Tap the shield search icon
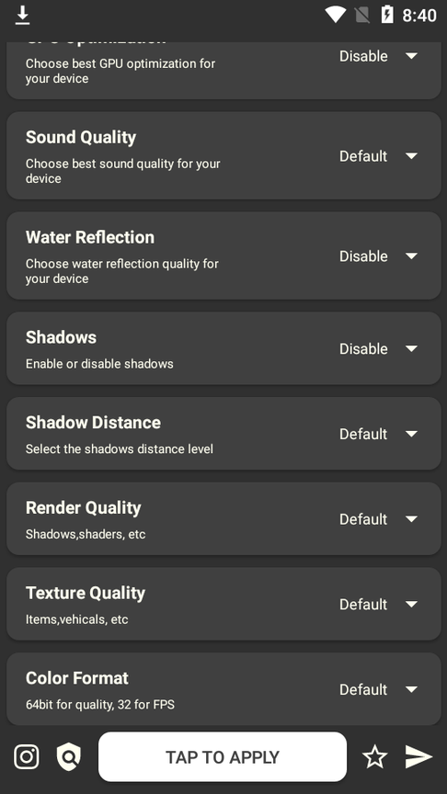This screenshot has width=447, height=794. 69,757
